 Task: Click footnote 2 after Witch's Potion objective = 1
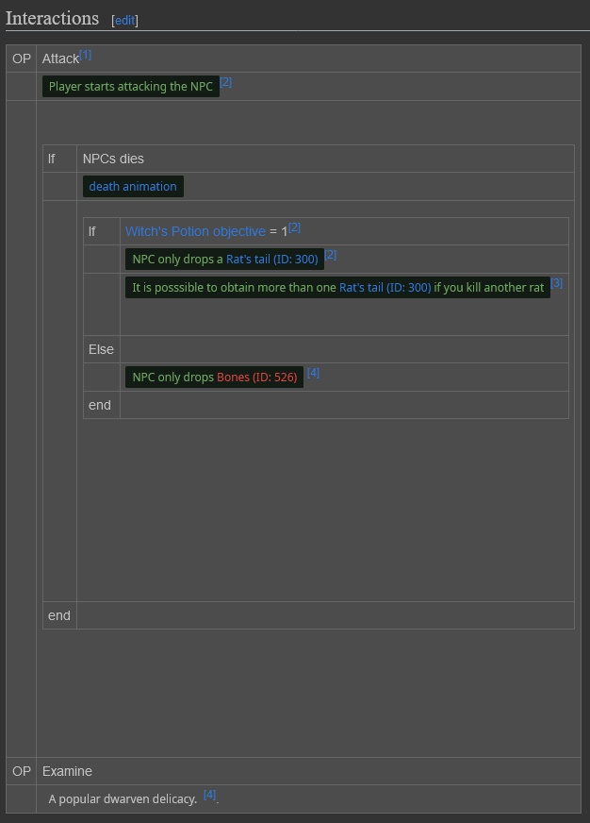pyautogui.click(x=294, y=227)
